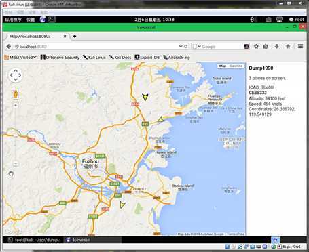Open the URL history dropdown arrow

[x=181, y=47]
